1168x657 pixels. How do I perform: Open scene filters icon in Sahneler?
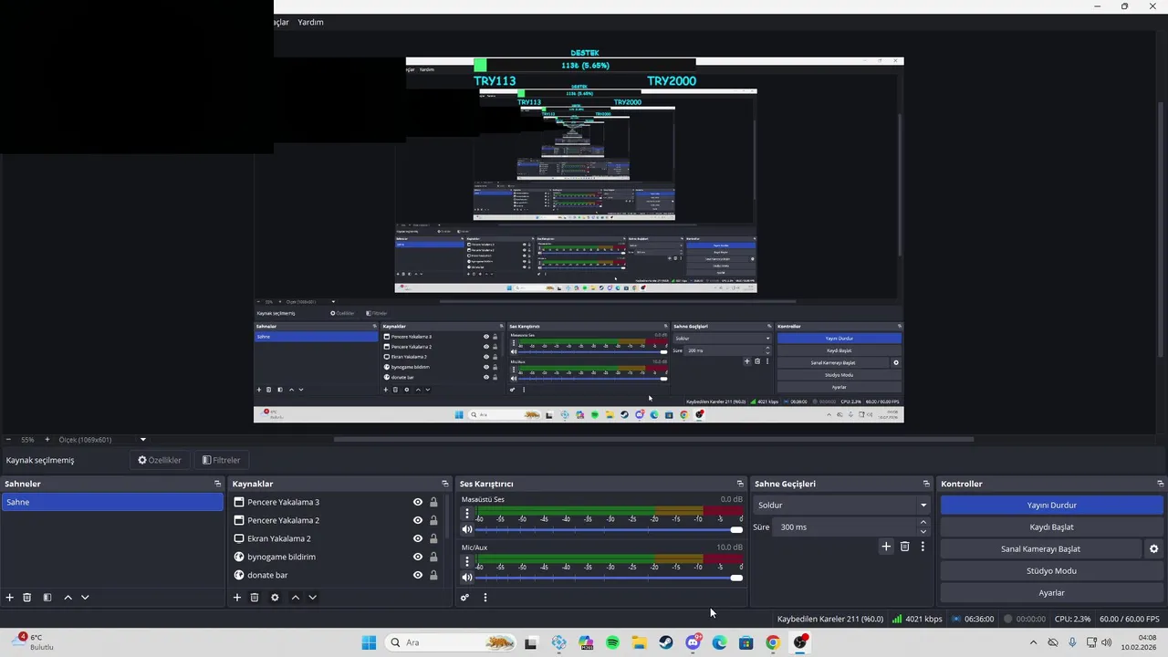(47, 598)
